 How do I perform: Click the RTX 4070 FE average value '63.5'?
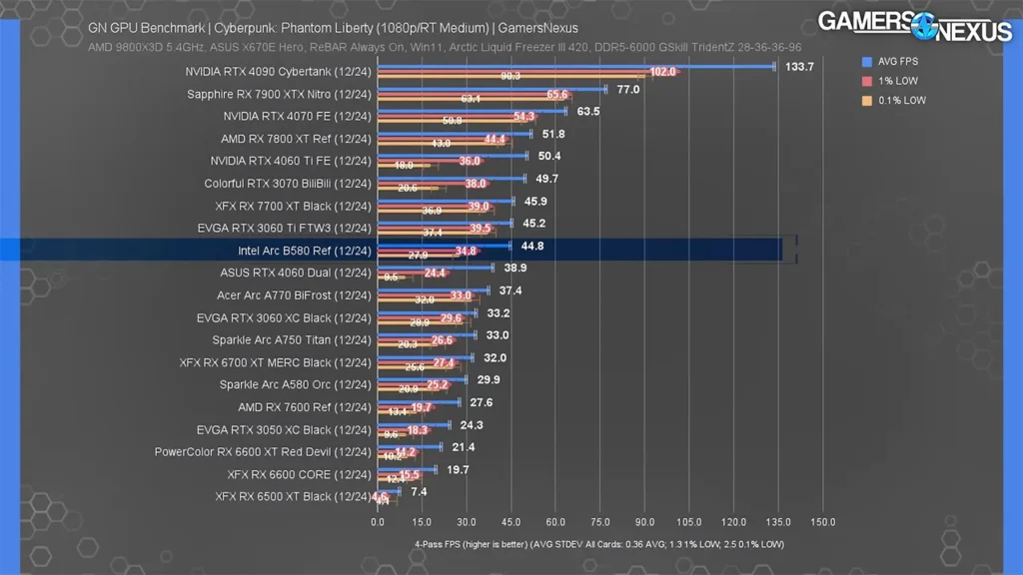click(x=588, y=112)
